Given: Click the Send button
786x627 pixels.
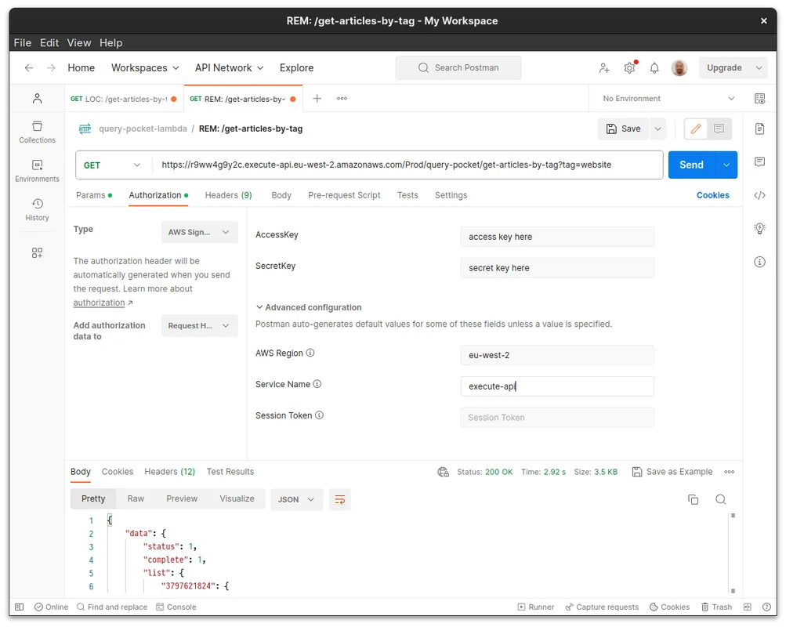Looking at the screenshot, I should point(691,165).
